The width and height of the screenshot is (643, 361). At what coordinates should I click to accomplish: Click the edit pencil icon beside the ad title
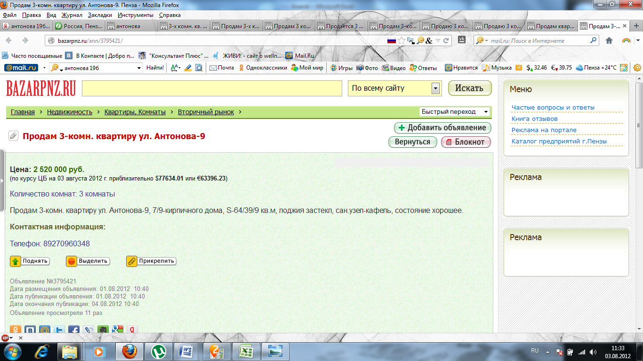click(14, 136)
